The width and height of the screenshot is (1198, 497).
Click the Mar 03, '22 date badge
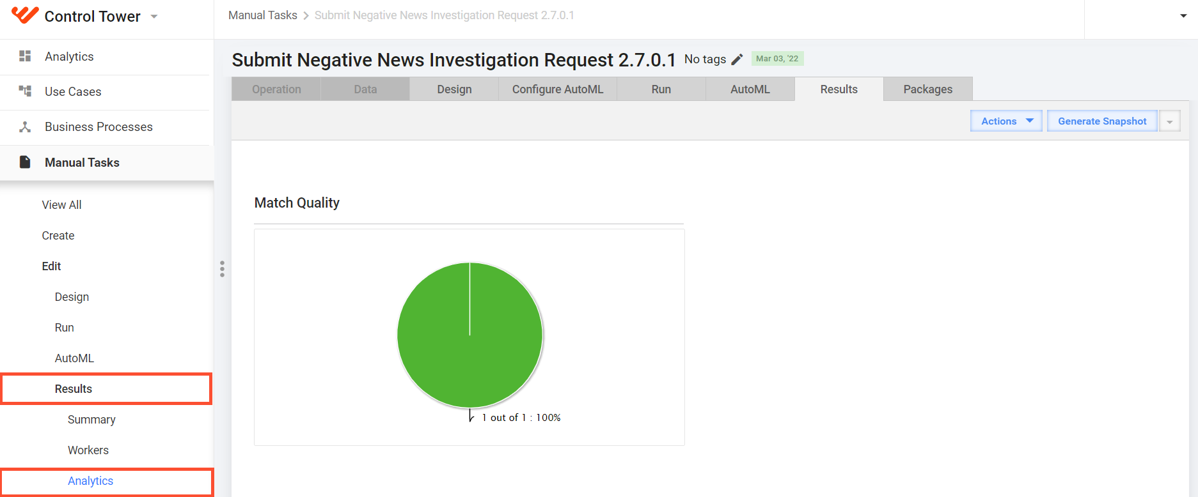click(777, 59)
